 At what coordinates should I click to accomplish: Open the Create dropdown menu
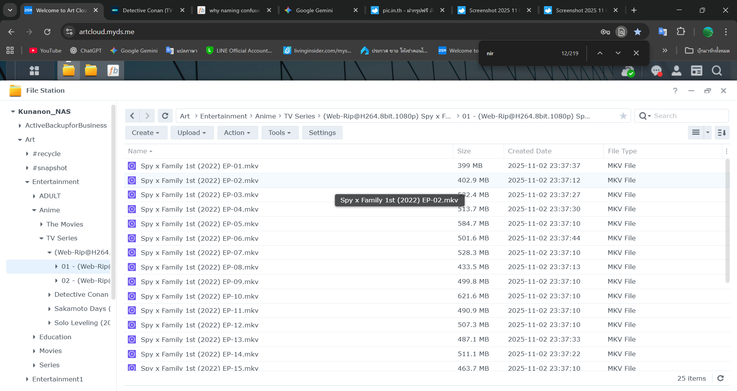pyautogui.click(x=146, y=133)
